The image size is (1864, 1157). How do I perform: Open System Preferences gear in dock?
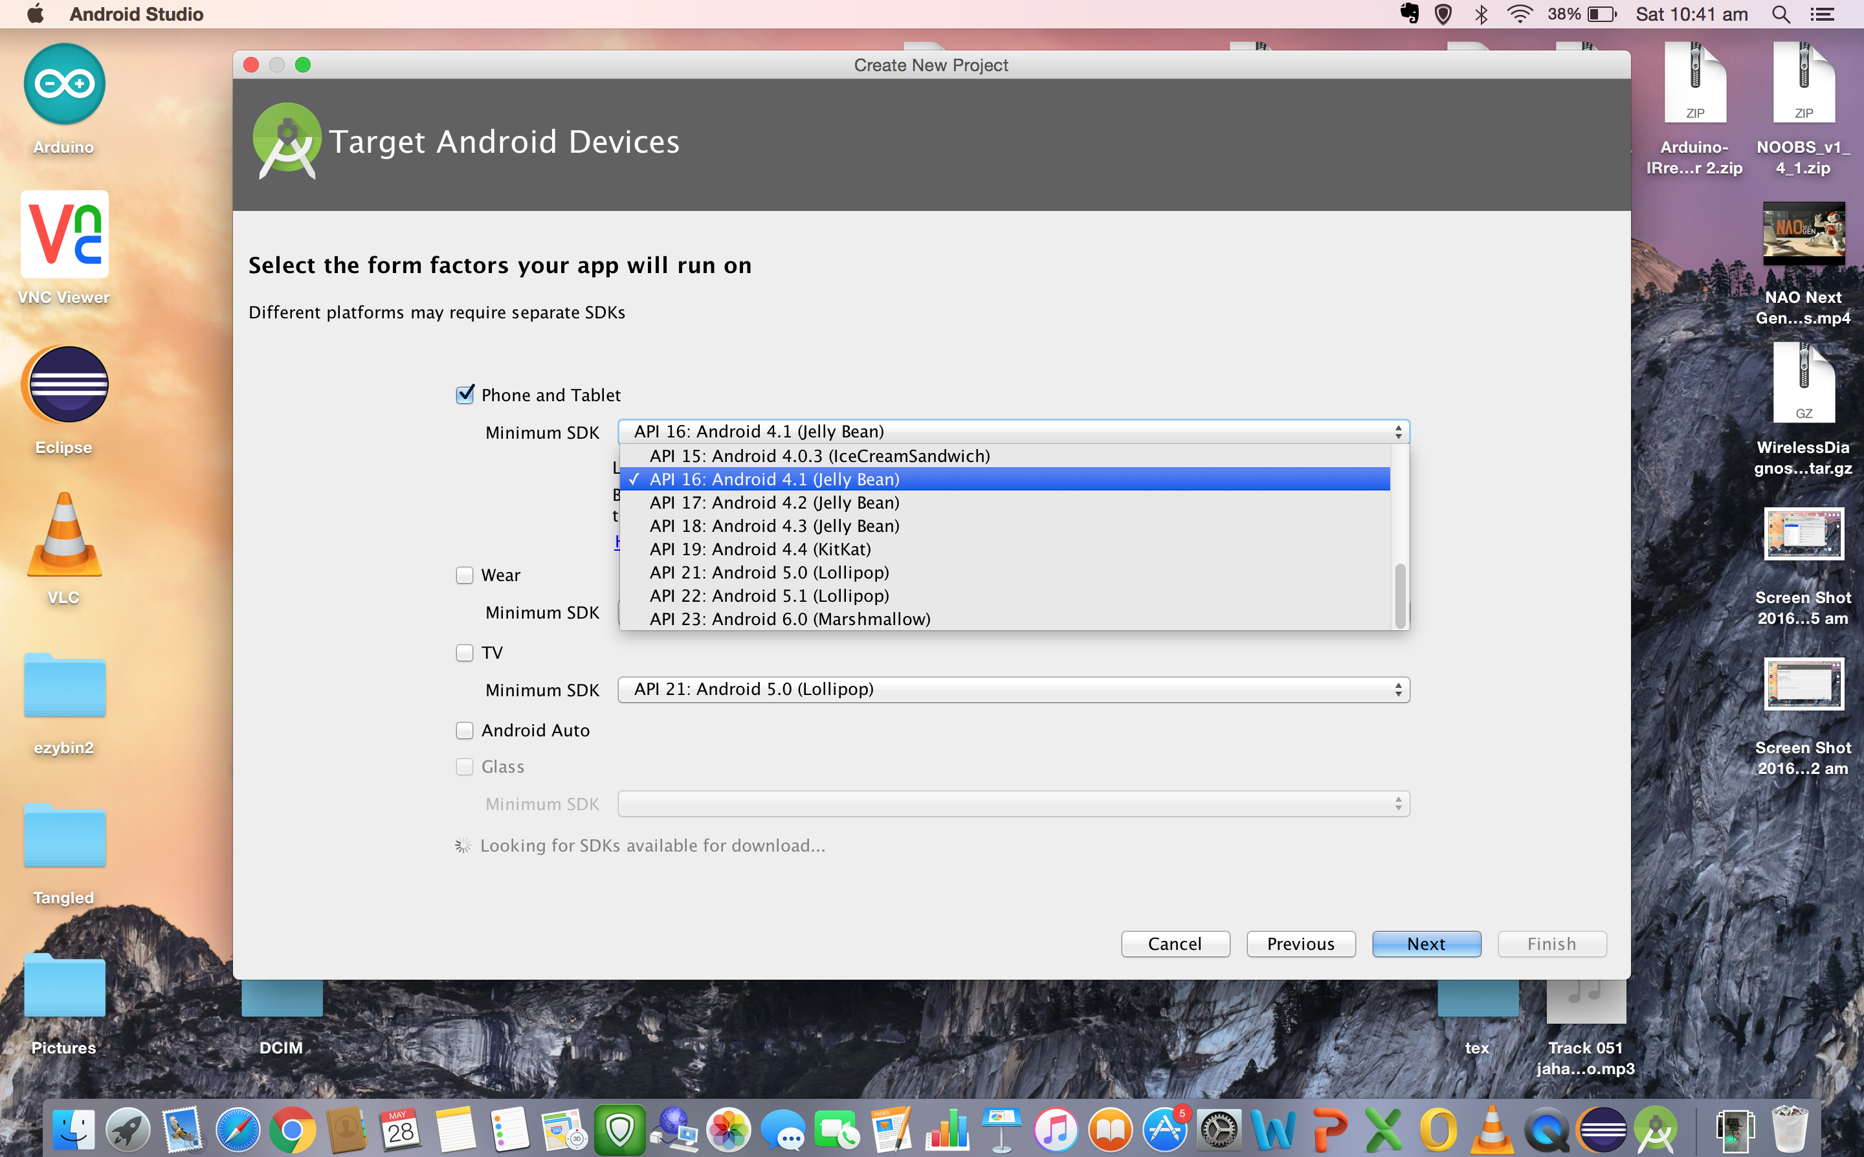pyautogui.click(x=1219, y=1129)
